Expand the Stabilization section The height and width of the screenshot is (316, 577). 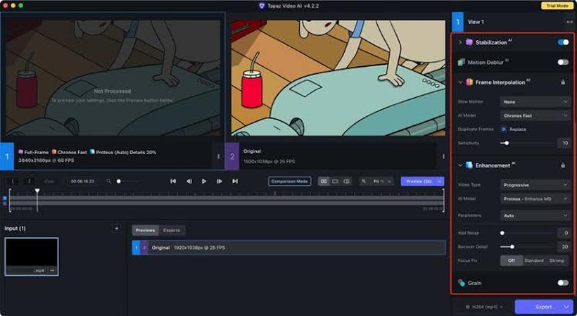coord(460,42)
